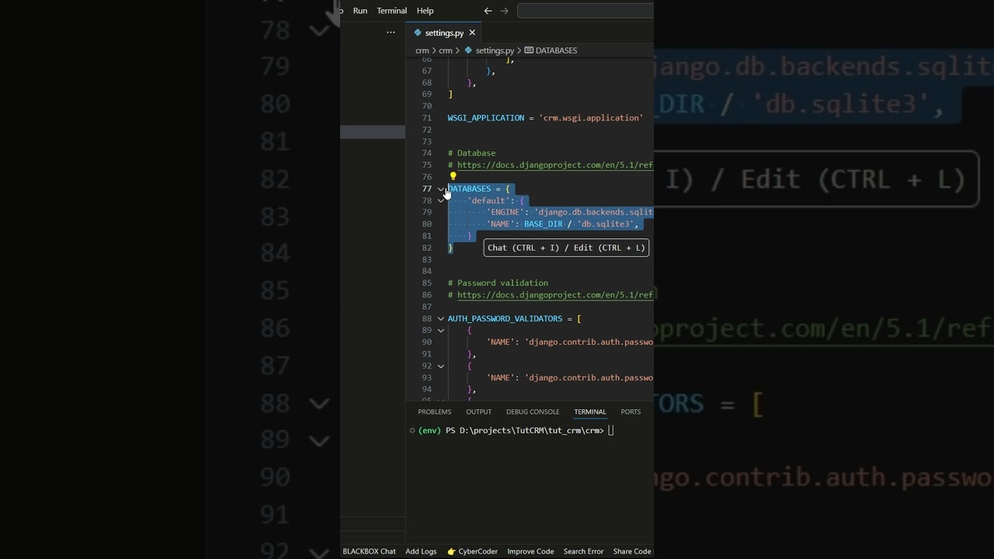
Task: Open the Run menu
Action: [x=360, y=11]
